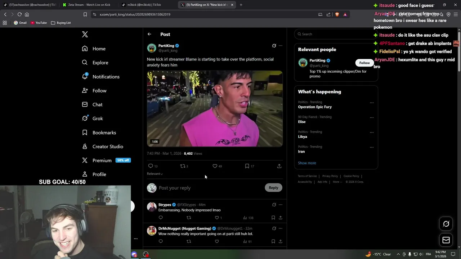Open PartiKing's profile avatar on post
The image size is (461, 259).
tap(152, 48)
